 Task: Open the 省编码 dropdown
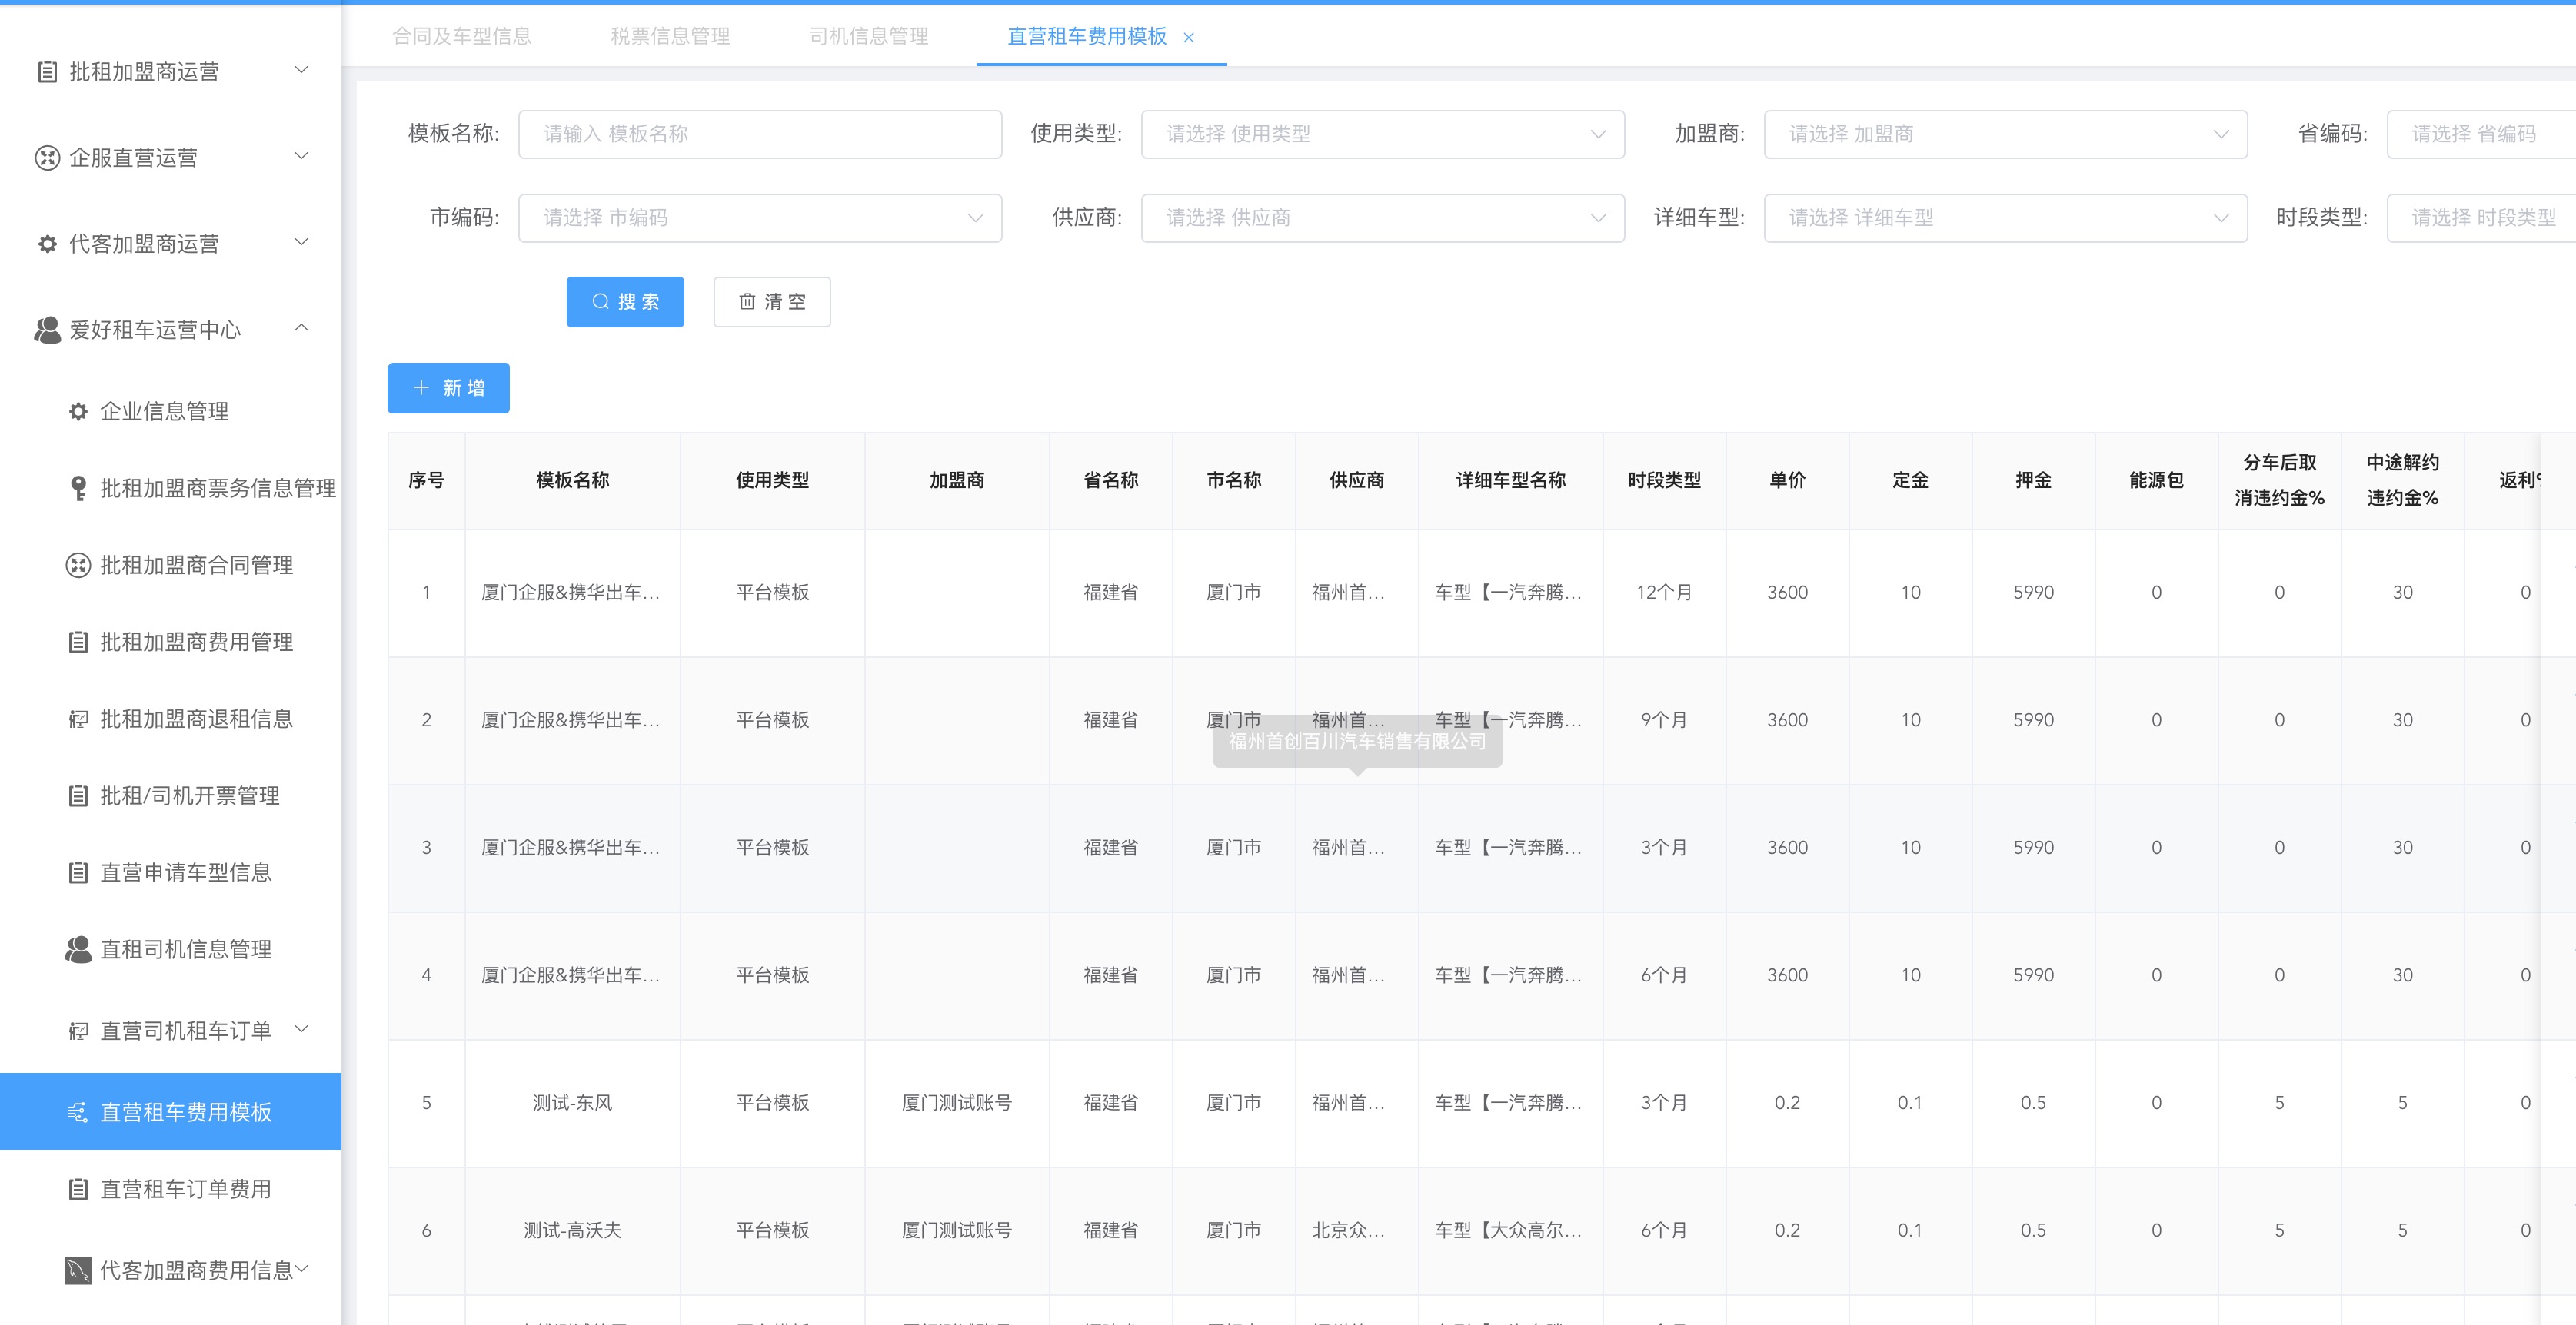pyautogui.click(x=2481, y=134)
